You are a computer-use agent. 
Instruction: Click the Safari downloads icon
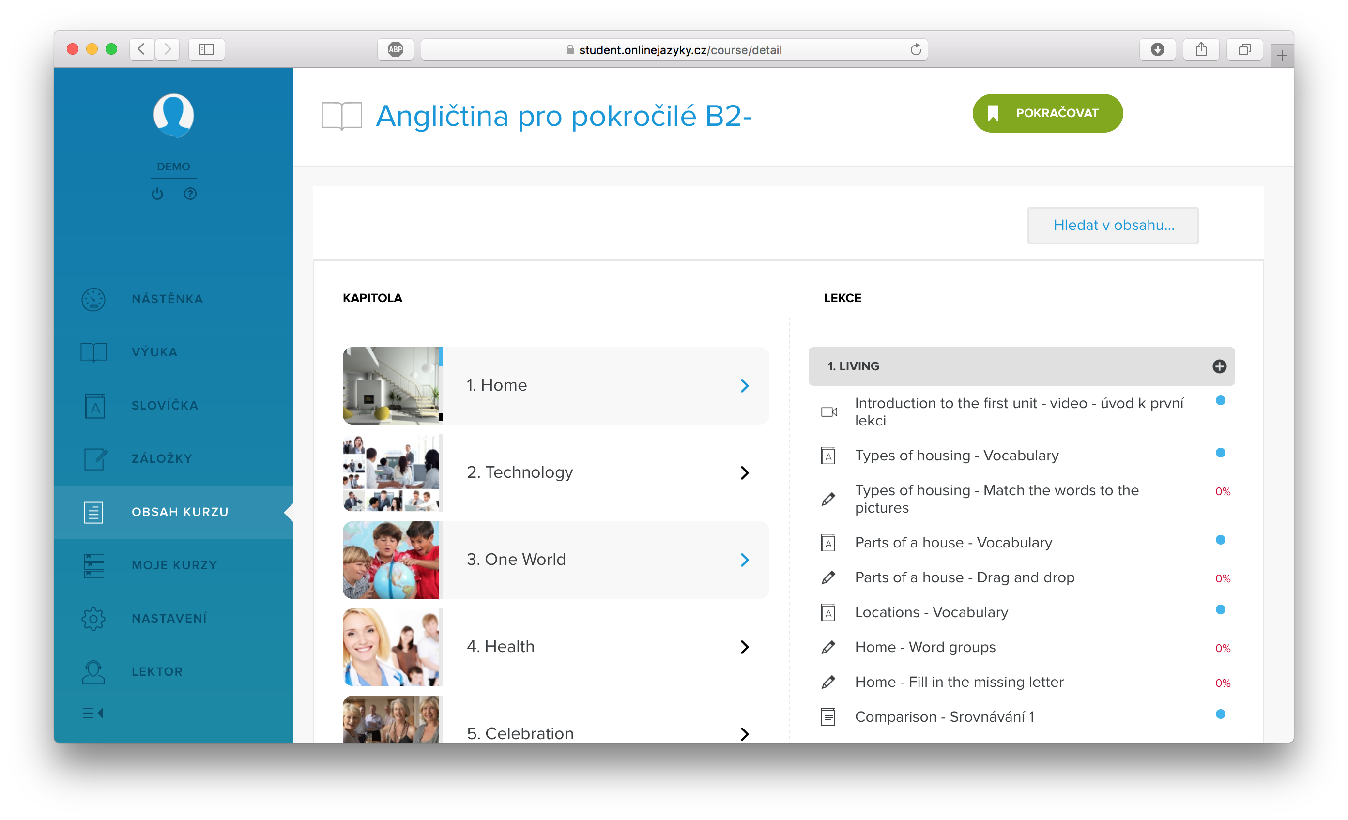pos(1157,49)
